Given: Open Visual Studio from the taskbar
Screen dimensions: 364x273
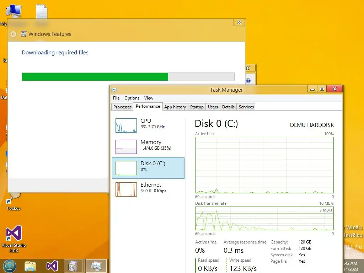Looking at the screenshot, I should [x=52, y=266].
